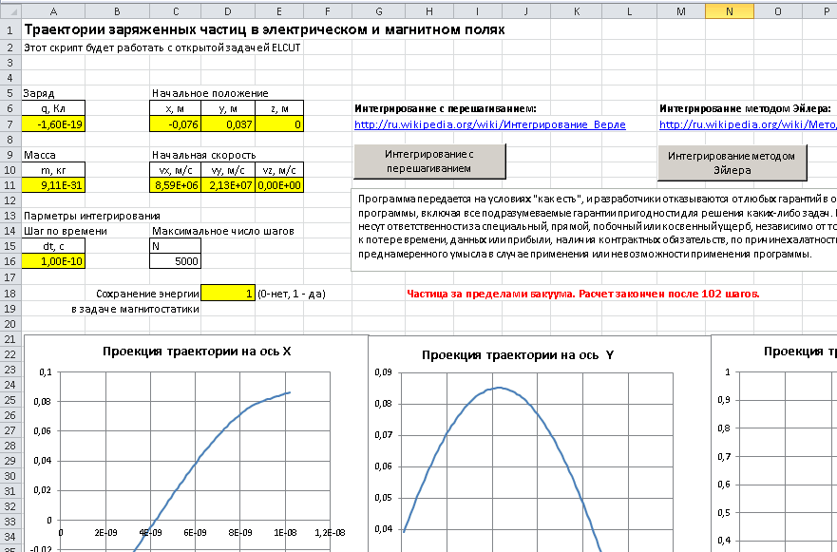Click the disclaimer text box
Viewport: 837px width, 552px height.
tap(594, 230)
